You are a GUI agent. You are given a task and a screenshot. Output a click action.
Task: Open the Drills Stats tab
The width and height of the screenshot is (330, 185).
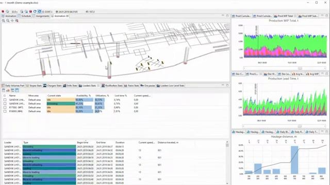point(70,86)
